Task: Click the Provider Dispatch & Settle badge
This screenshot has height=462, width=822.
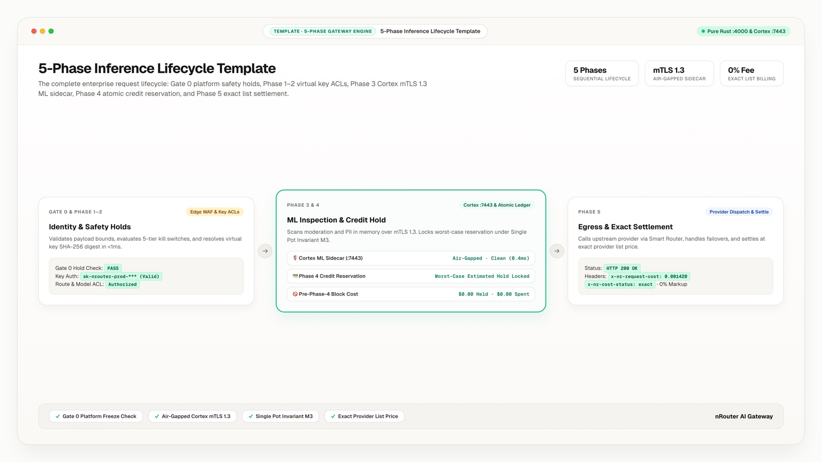Action: coord(739,212)
